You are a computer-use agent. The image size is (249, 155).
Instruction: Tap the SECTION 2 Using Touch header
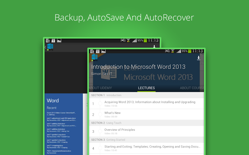pyautogui.click(x=146, y=123)
